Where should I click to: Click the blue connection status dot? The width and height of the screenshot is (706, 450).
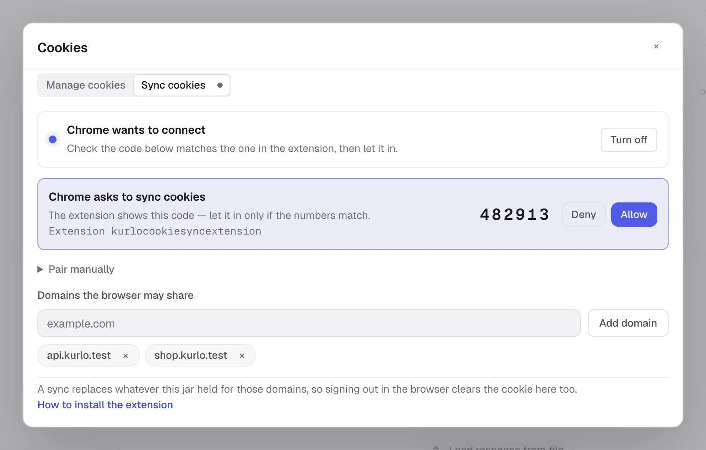[53, 139]
